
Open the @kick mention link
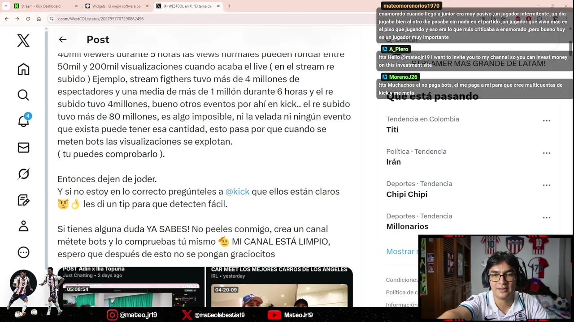[x=237, y=191]
